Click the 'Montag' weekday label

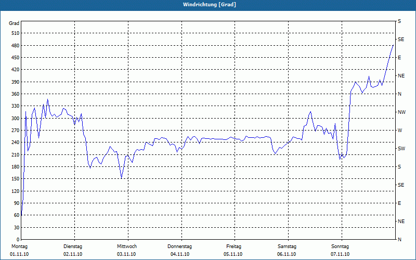point(19,246)
